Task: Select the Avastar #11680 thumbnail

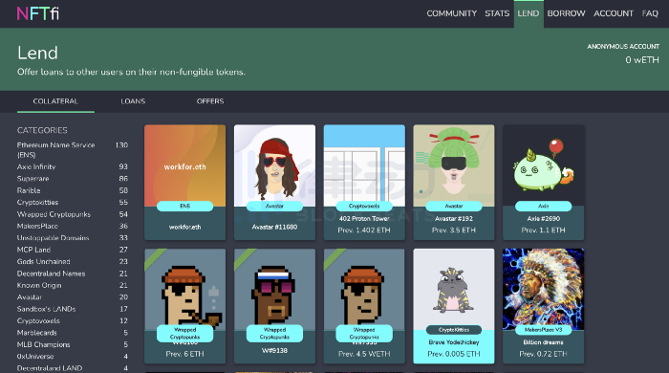Action: pyautogui.click(x=274, y=165)
